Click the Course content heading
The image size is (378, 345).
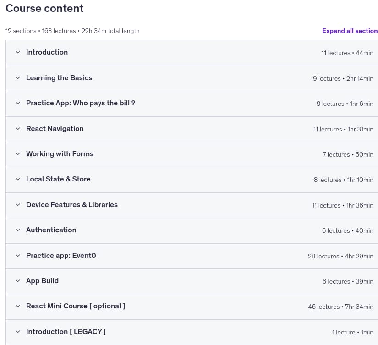point(44,8)
